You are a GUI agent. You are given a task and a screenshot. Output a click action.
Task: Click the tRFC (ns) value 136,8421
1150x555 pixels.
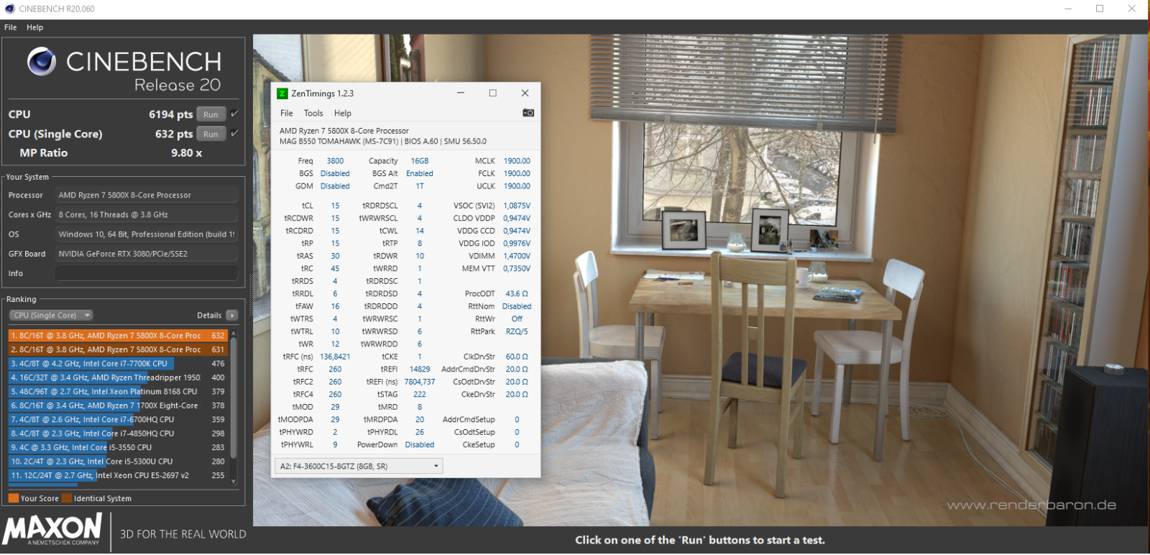tap(335, 357)
